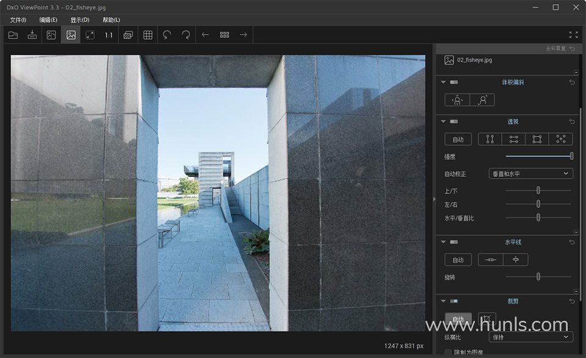Open the 纵横比 dropdown
Viewport: 586px width, 358px height.
coord(530,337)
